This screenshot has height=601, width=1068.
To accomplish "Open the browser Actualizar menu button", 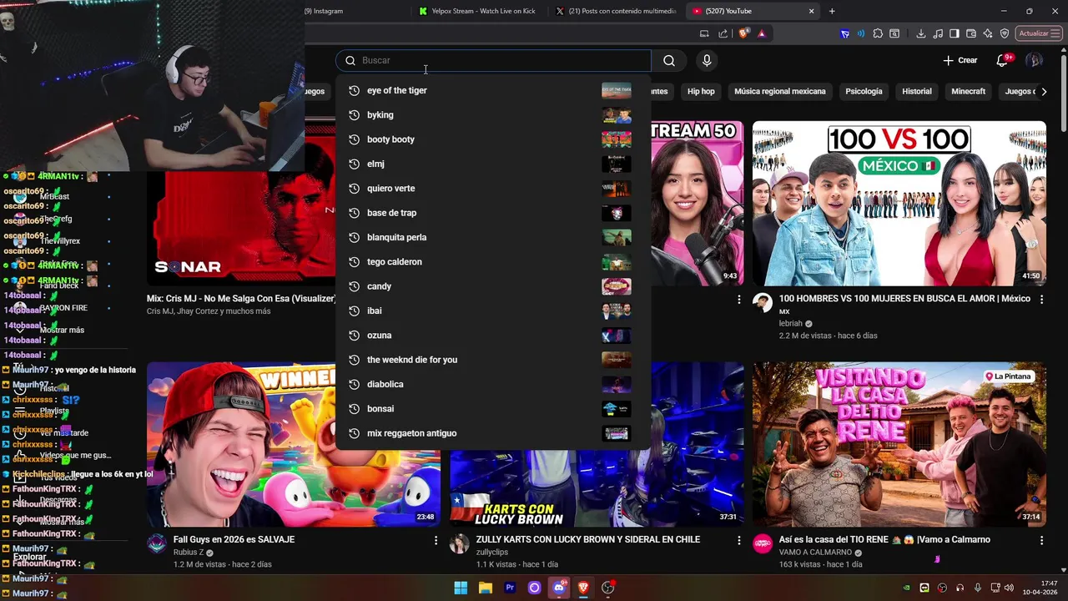I will point(1037,33).
